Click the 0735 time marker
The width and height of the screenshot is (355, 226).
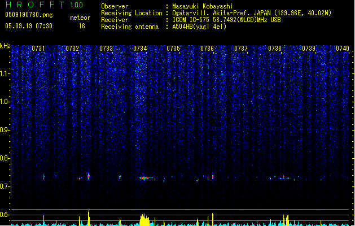(173, 49)
